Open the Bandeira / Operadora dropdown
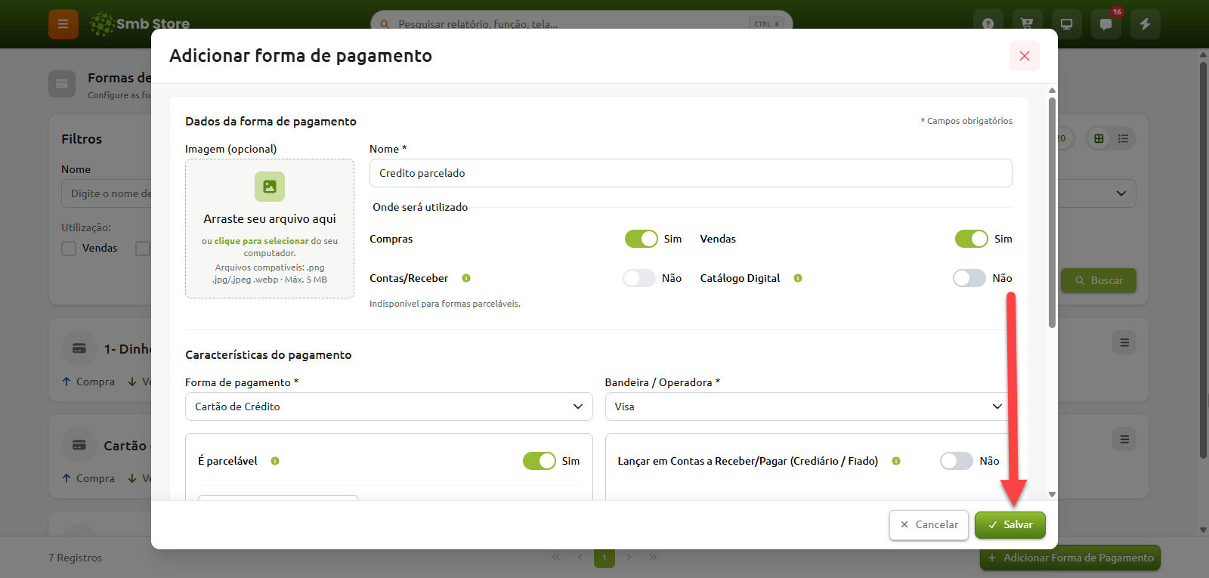 point(809,406)
